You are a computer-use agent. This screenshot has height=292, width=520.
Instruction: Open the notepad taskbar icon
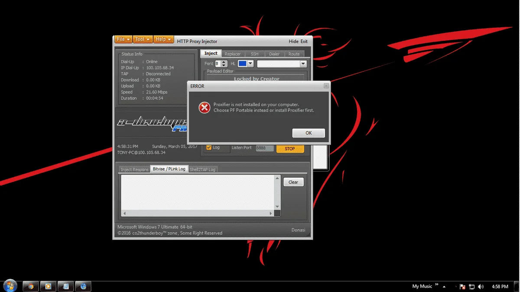pyautogui.click(x=66, y=286)
